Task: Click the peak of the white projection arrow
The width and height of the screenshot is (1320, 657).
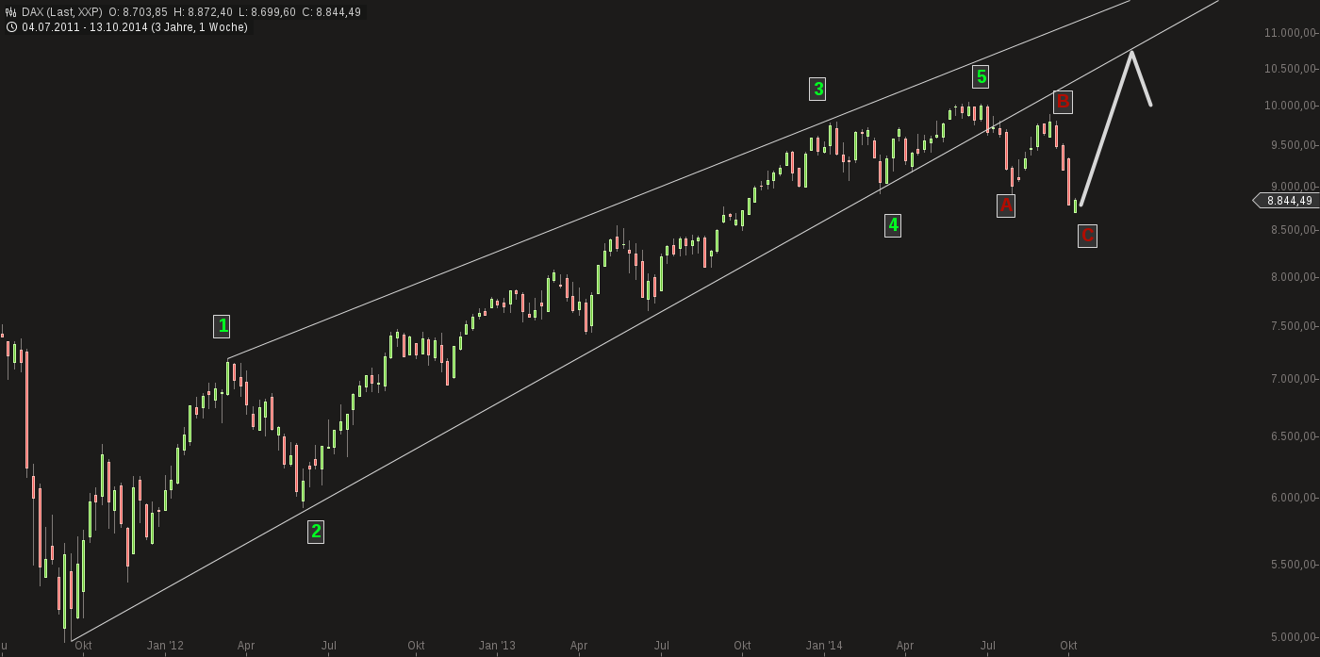Action: point(1131,51)
